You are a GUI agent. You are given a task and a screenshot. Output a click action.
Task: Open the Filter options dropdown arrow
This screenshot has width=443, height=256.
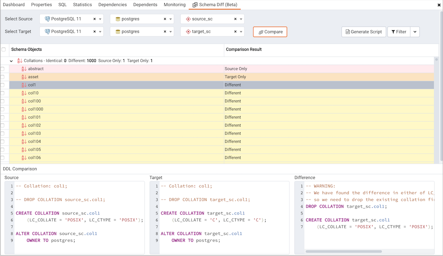click(x=415, y=32)
